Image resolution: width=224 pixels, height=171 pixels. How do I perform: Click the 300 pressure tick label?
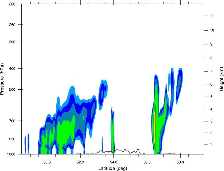[12, 42]
